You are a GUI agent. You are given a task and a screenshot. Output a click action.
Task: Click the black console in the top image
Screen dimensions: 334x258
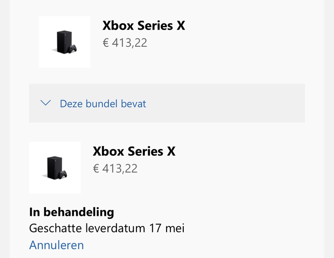click(x=63, y=42)
